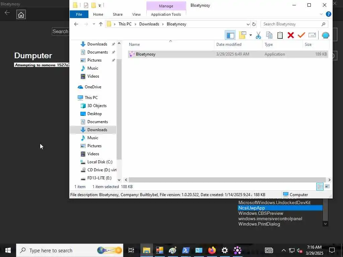343x257 pixels.
Task: Click the Paste clipboard icon
Action: 280,35
